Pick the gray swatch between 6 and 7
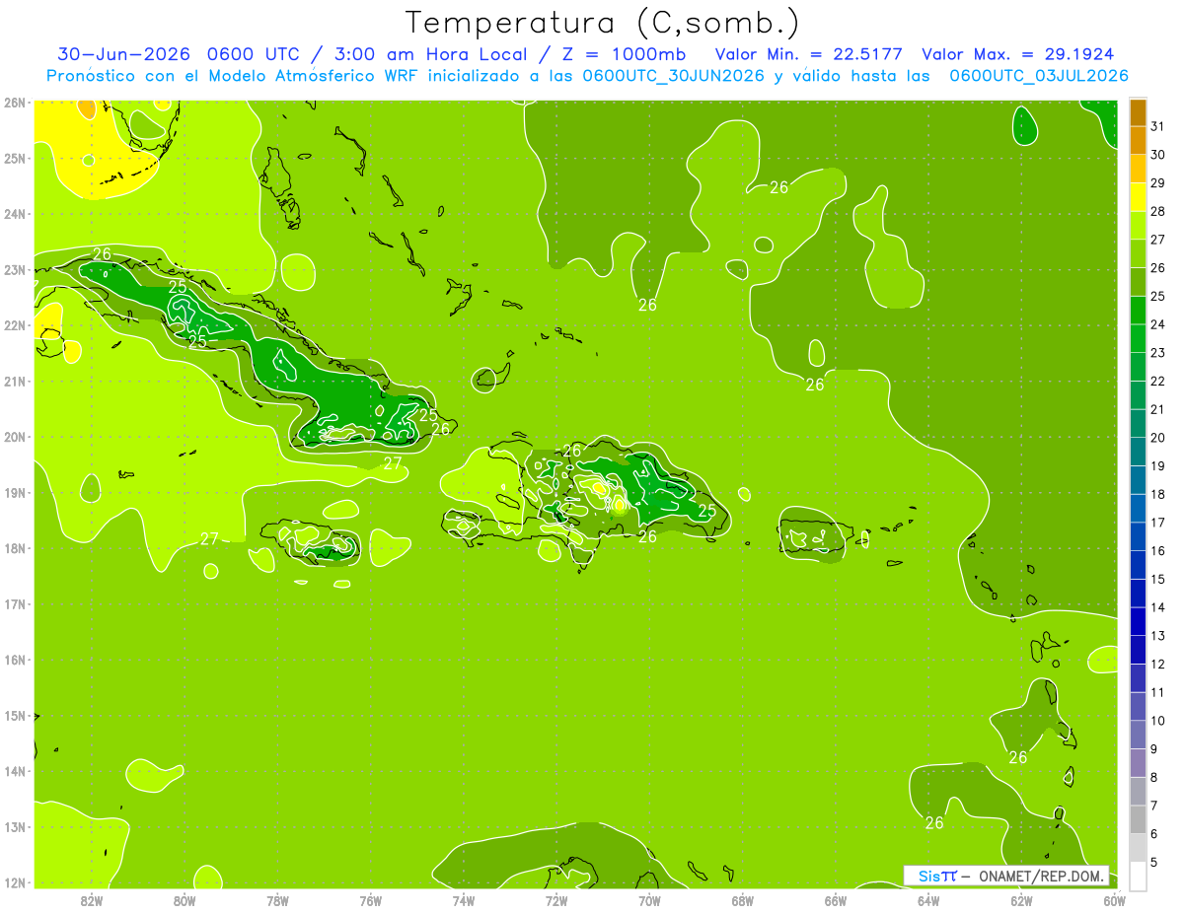Image resolution: width=1184 pixels, height=914 pixels. tap(1138, 819)
